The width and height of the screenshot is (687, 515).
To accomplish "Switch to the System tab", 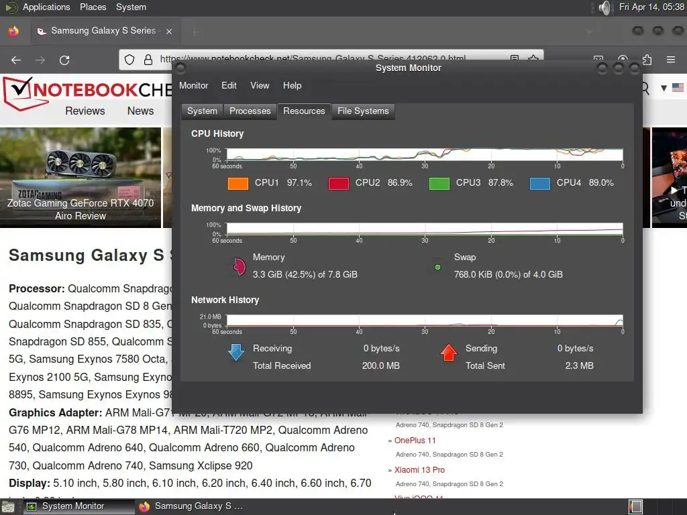I will tap(202, 111).
